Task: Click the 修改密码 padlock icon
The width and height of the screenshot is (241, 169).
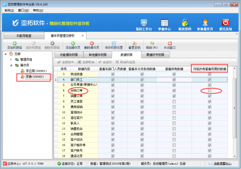Action: (185, 23)
